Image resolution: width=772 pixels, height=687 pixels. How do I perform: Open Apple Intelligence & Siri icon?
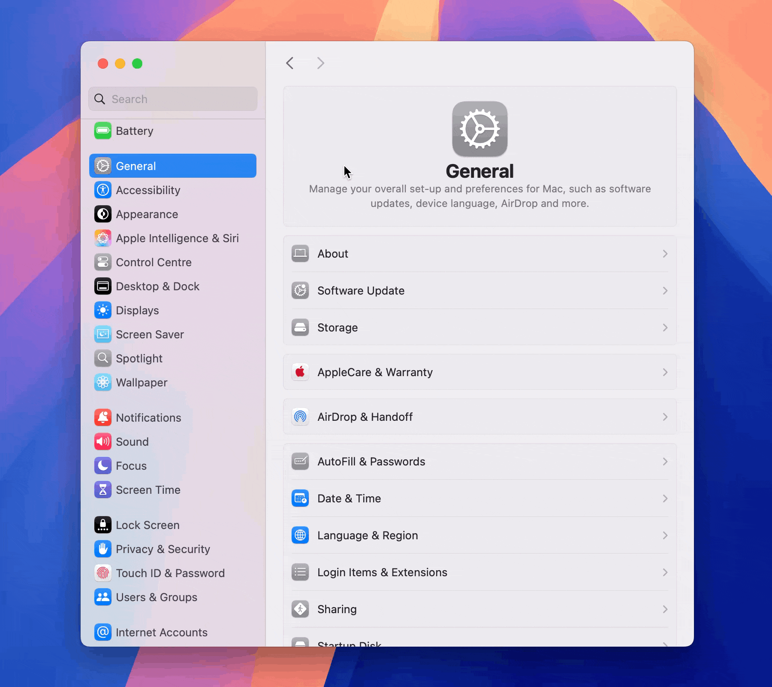103,238
